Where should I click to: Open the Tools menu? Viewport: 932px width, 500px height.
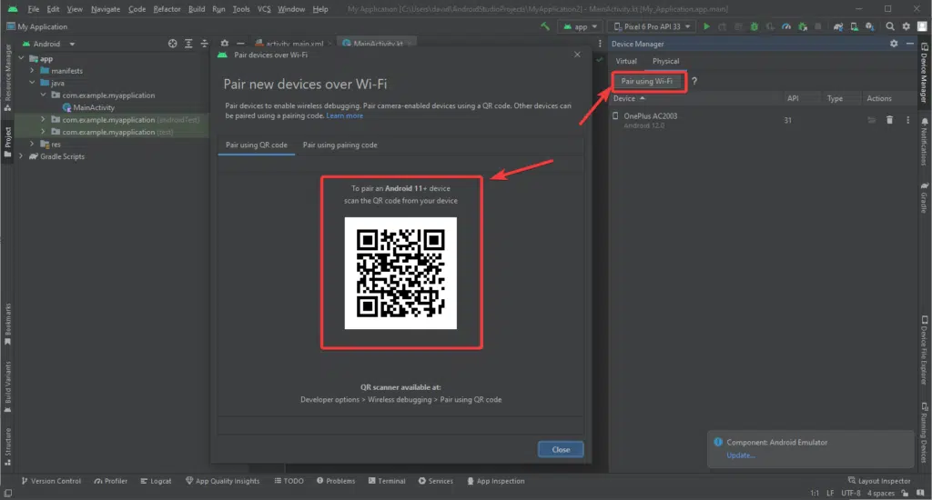(240, 9)
